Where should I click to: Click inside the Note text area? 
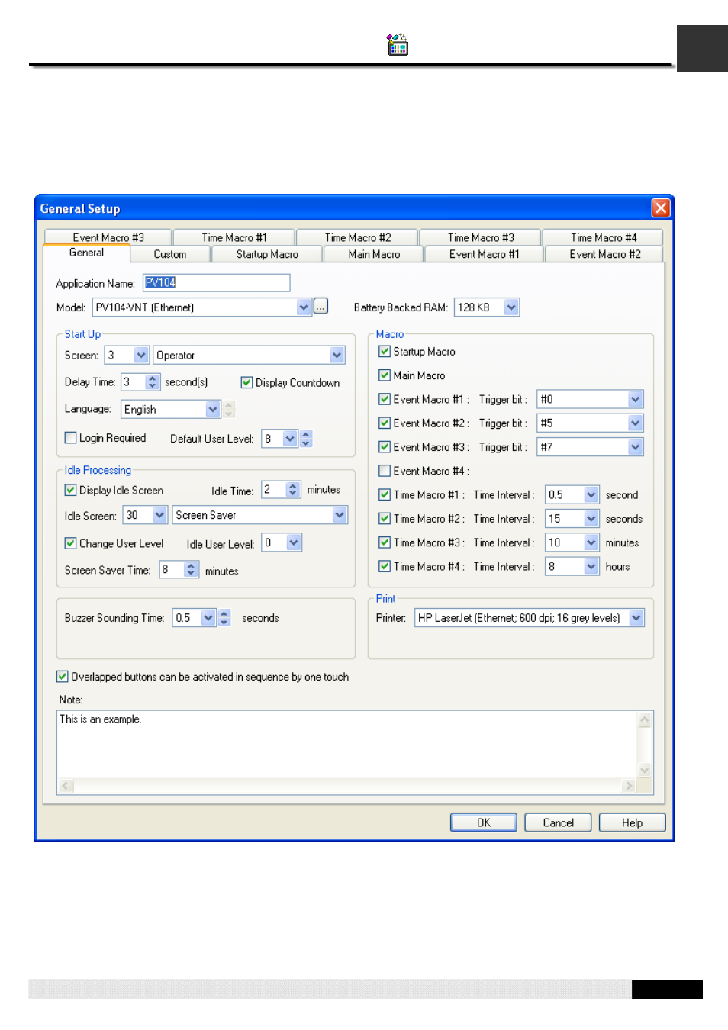point(347,744)
